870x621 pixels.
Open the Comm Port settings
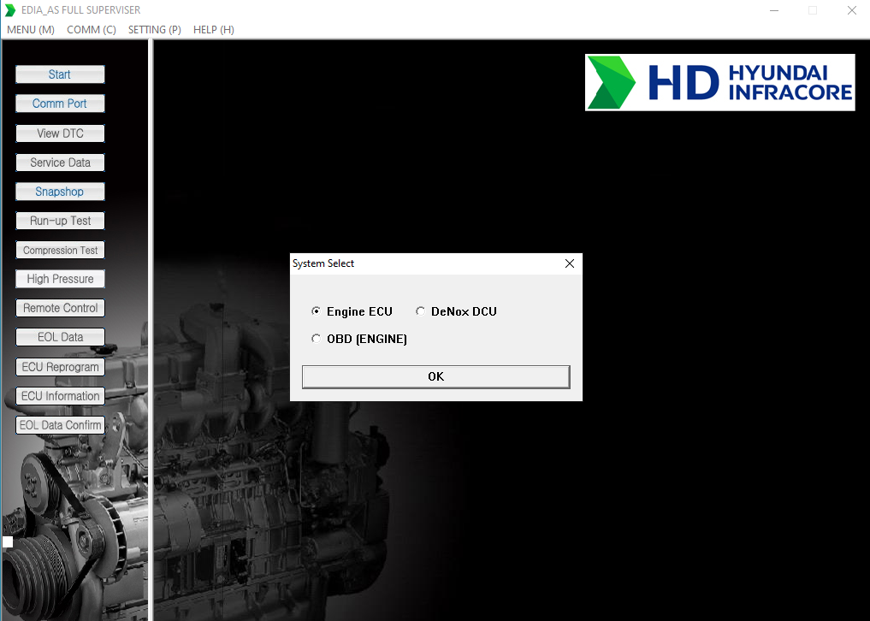pyautogui.click(x=60, y=103)
